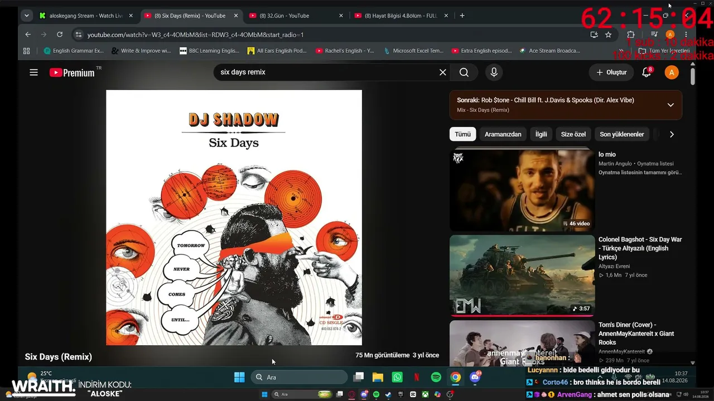Open Extra English episod... bookmark
714x401 pixels.
click(x=481, y=51)
